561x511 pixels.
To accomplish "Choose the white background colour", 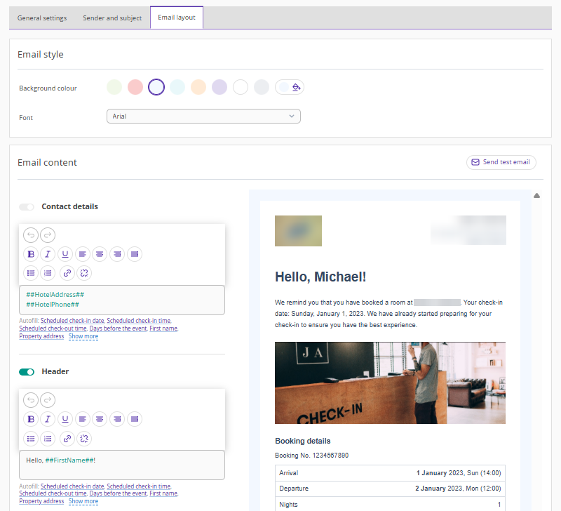I will [241, 87].
